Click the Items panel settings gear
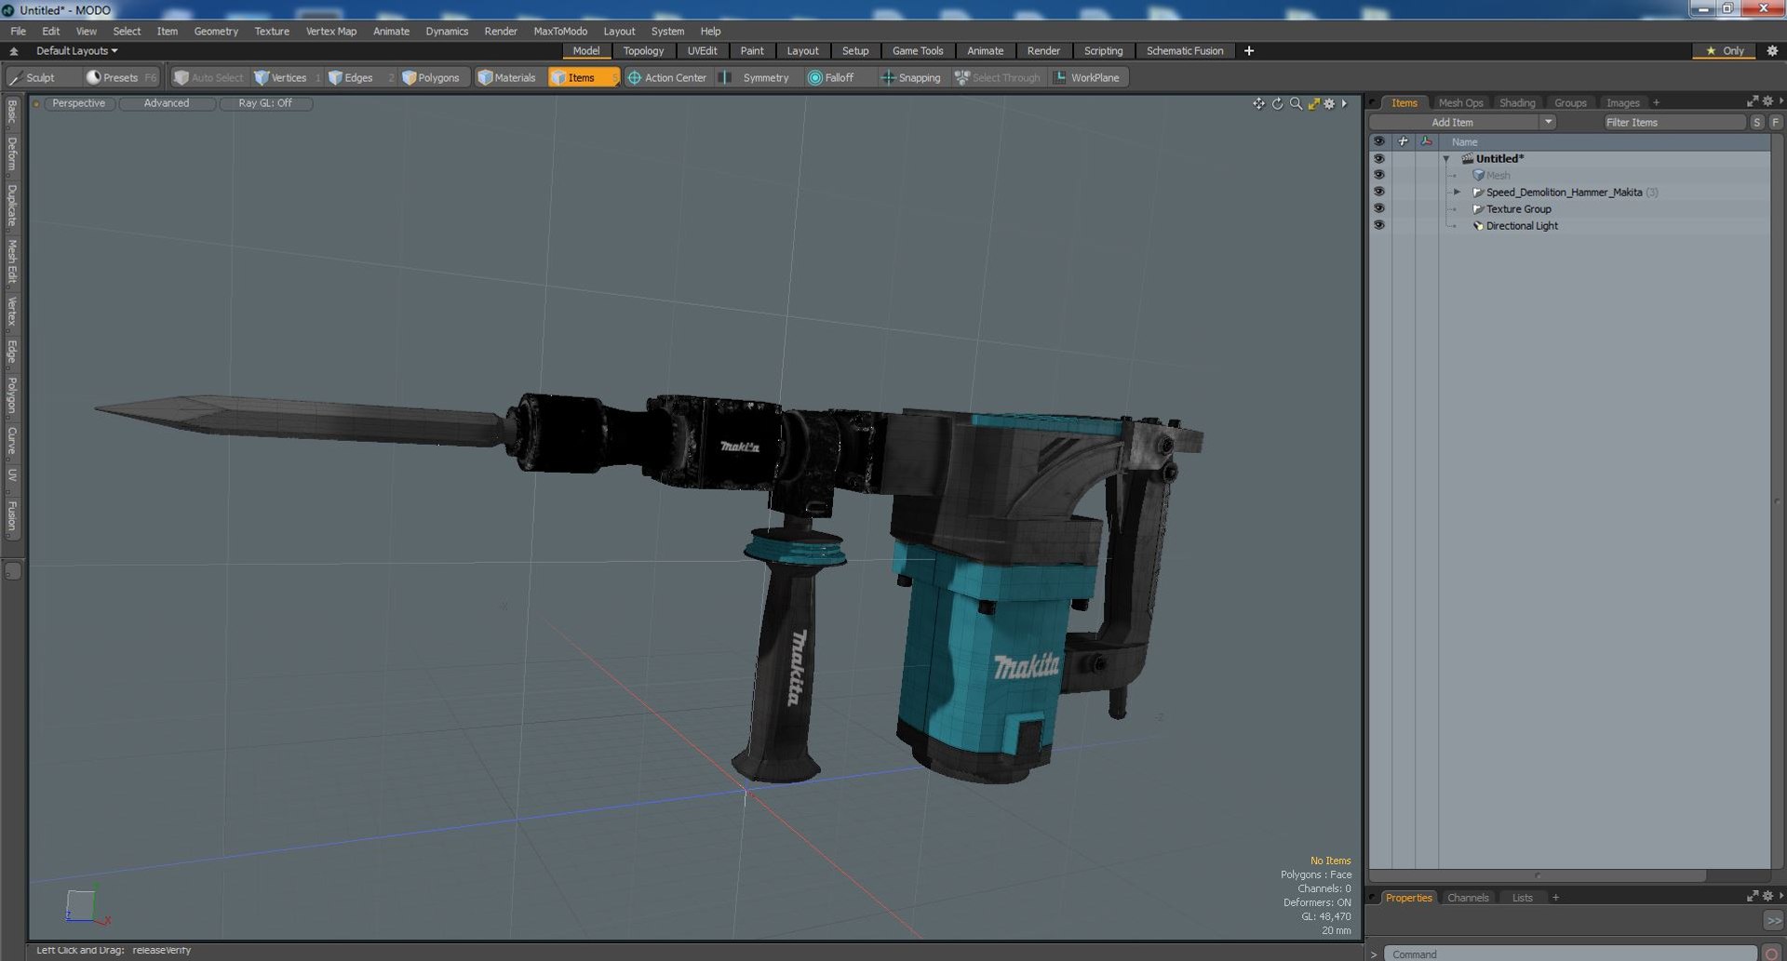 click(1767, 101)
